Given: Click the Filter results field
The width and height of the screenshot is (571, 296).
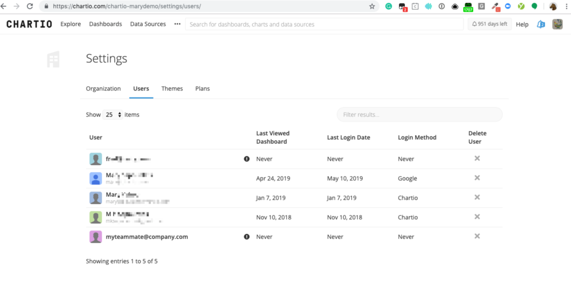Looking at the screenshot, I should (x=420, y=115).
